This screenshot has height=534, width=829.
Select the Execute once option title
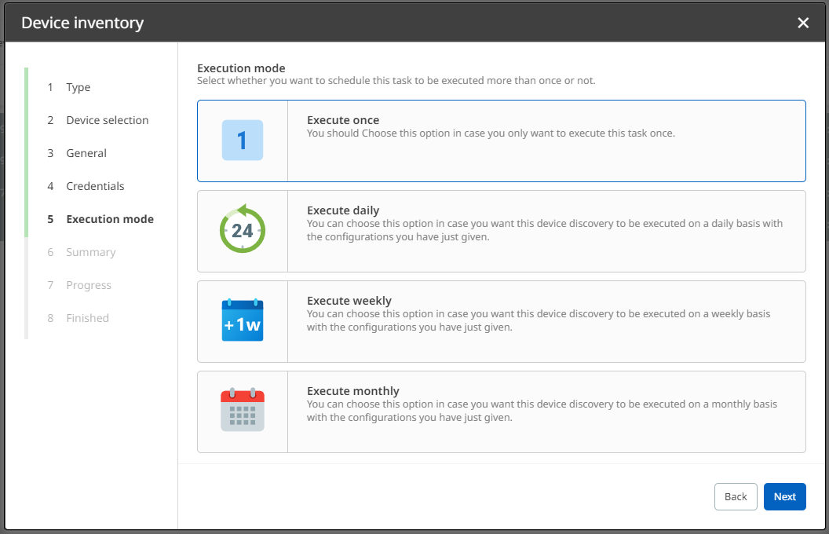pos(343,120)
